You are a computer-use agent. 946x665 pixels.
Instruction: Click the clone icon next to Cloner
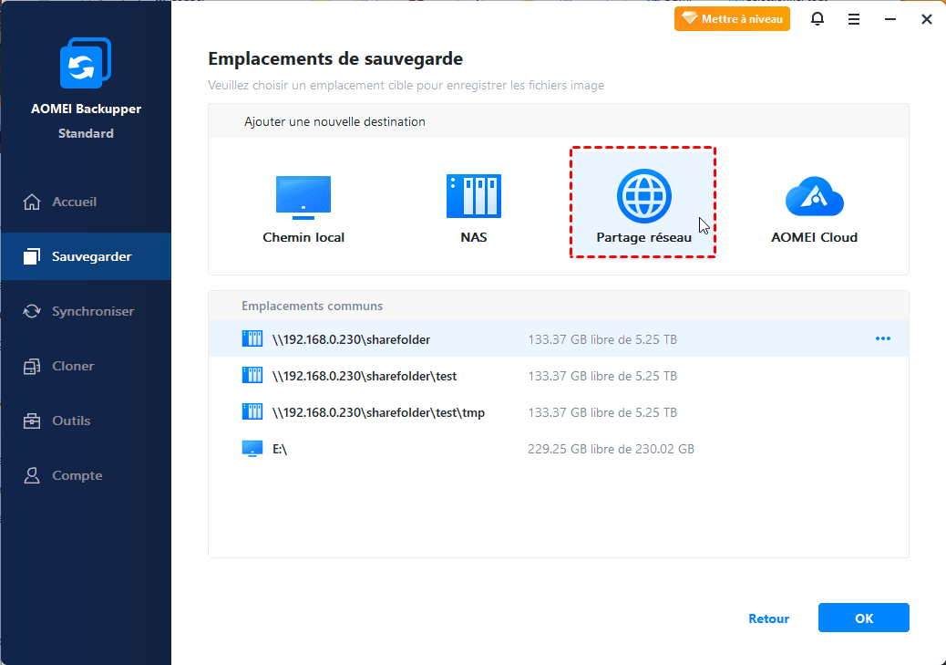pos(32,366)
